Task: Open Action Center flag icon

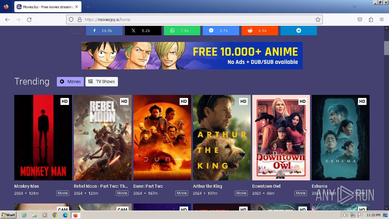Action: 360,215
